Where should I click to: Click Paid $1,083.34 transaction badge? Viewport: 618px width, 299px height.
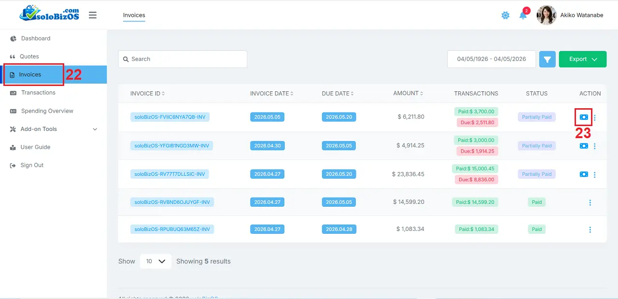click(x=477, y=229)
